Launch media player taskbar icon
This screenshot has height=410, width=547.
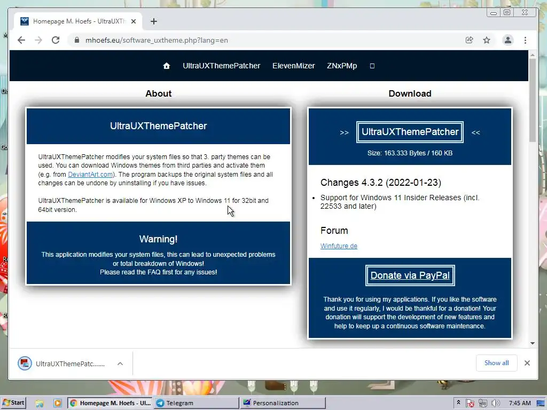58,403
